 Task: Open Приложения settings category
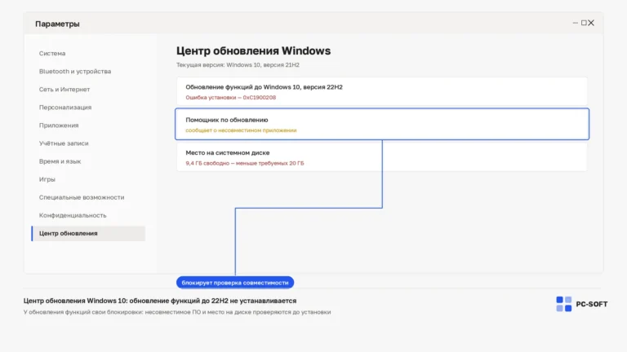(x=59, y=125)
